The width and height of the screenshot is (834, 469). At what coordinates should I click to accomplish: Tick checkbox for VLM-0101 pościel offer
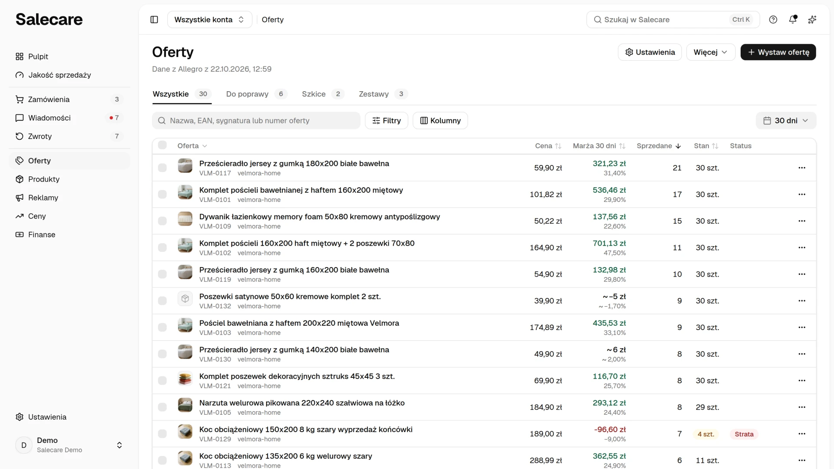(x=162, y=195)
